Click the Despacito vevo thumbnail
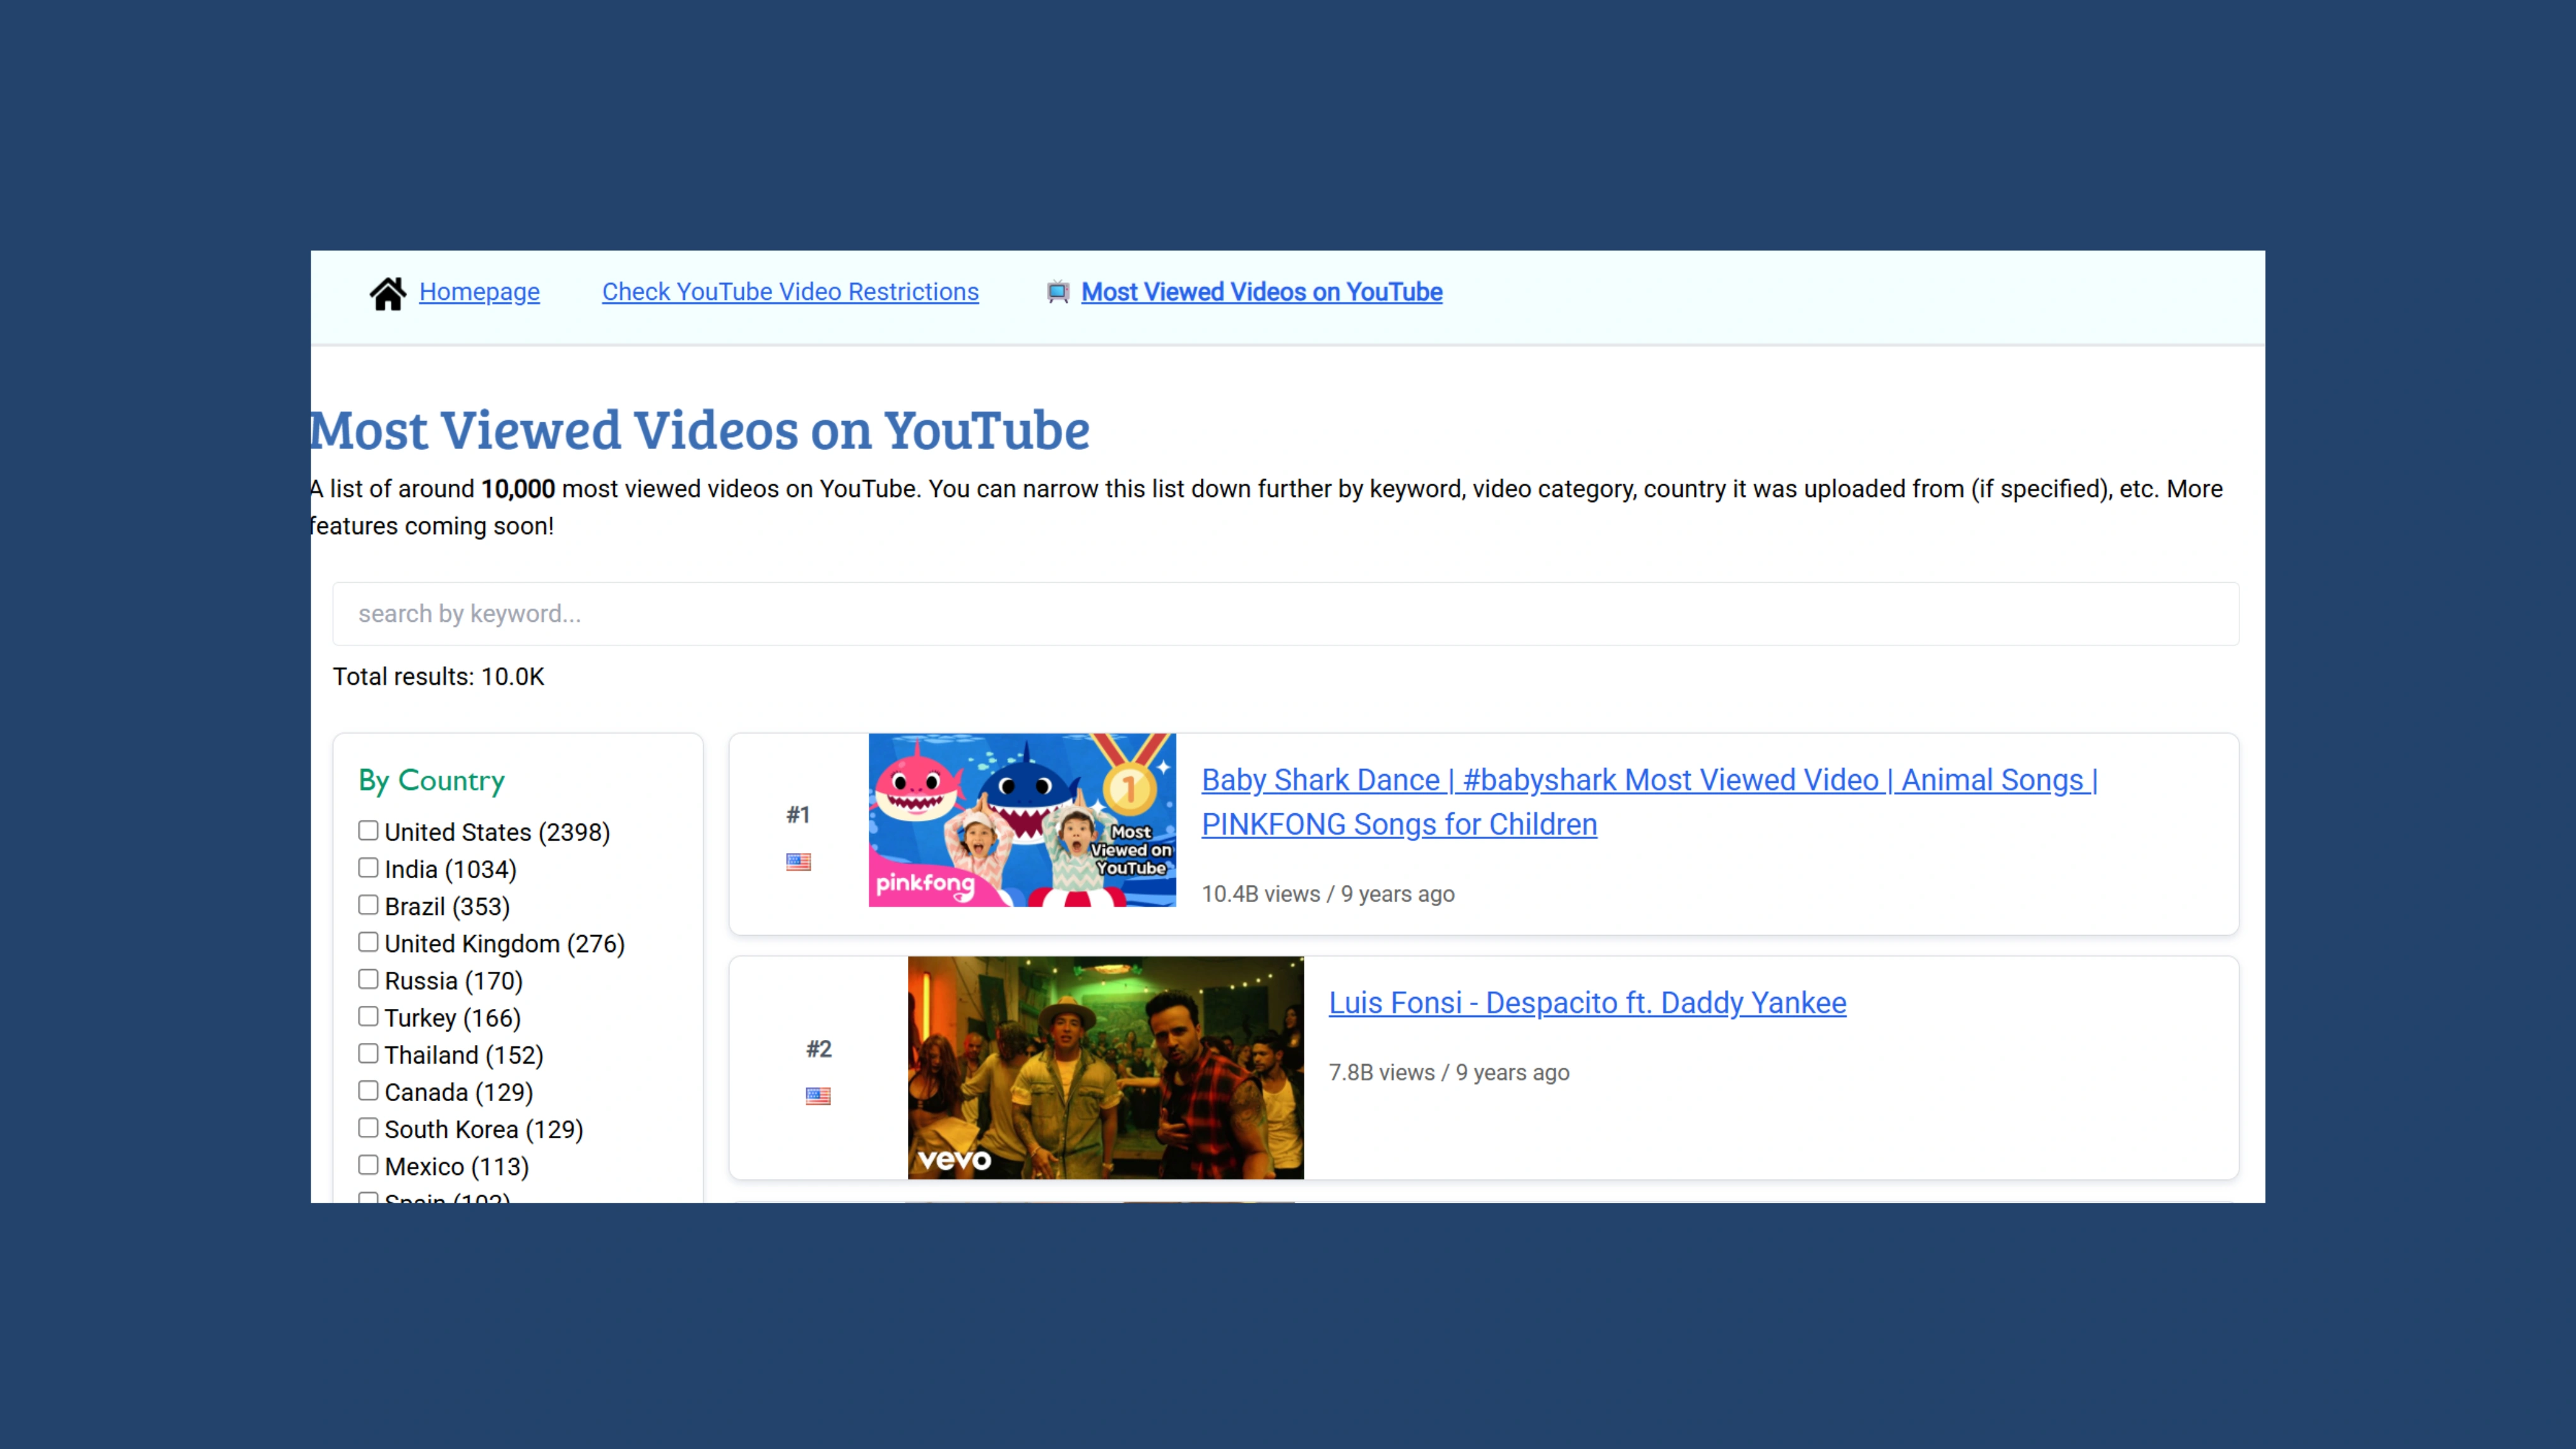Screen dimensions: 2576x1449 click(x=1106, y=1068)
